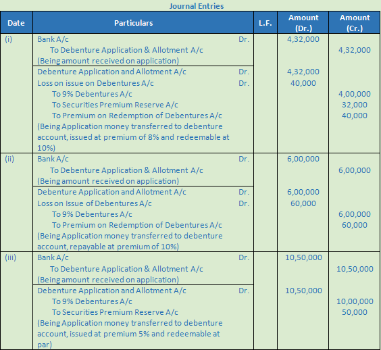Screen dimensions: 381x350
Task: Click the 10,00,000 credit amount
Action: 355,301
